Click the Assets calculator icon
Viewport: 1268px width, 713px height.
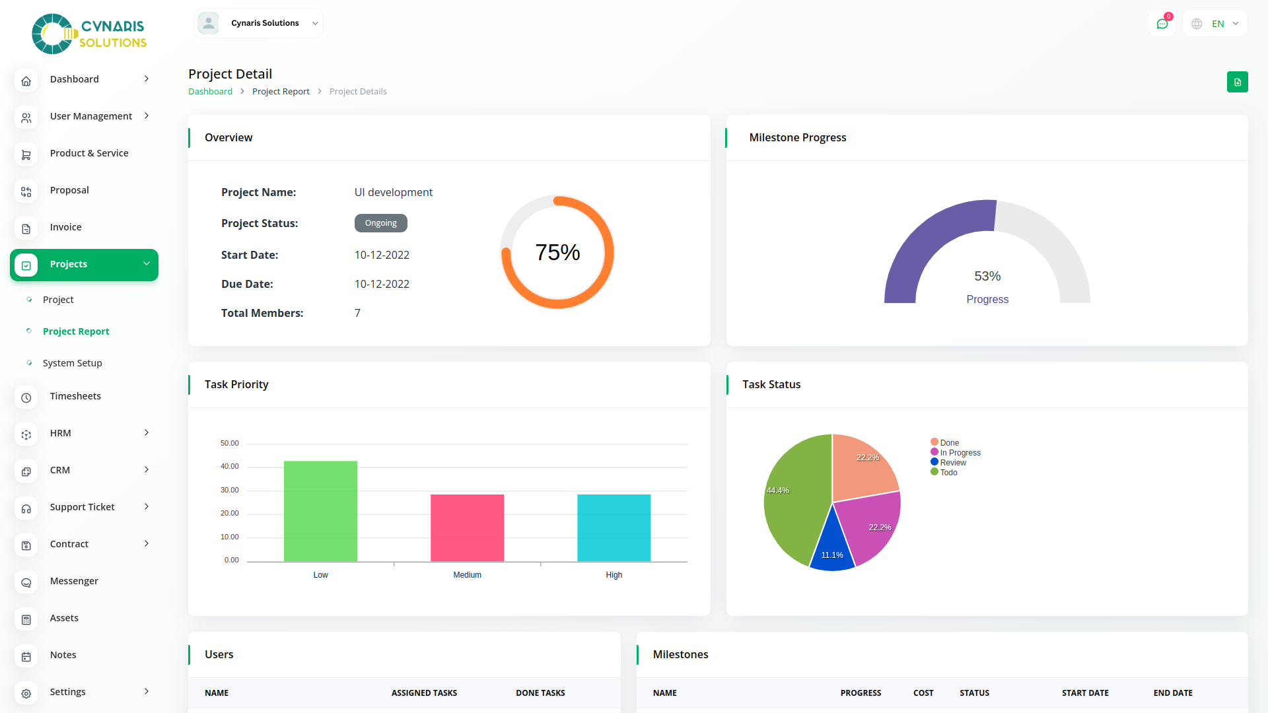(x=26, y=619)
